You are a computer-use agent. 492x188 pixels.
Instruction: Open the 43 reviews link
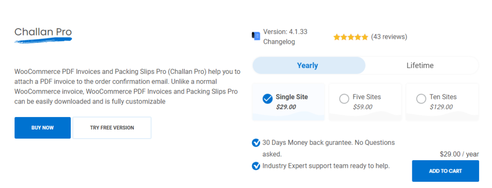389,37
